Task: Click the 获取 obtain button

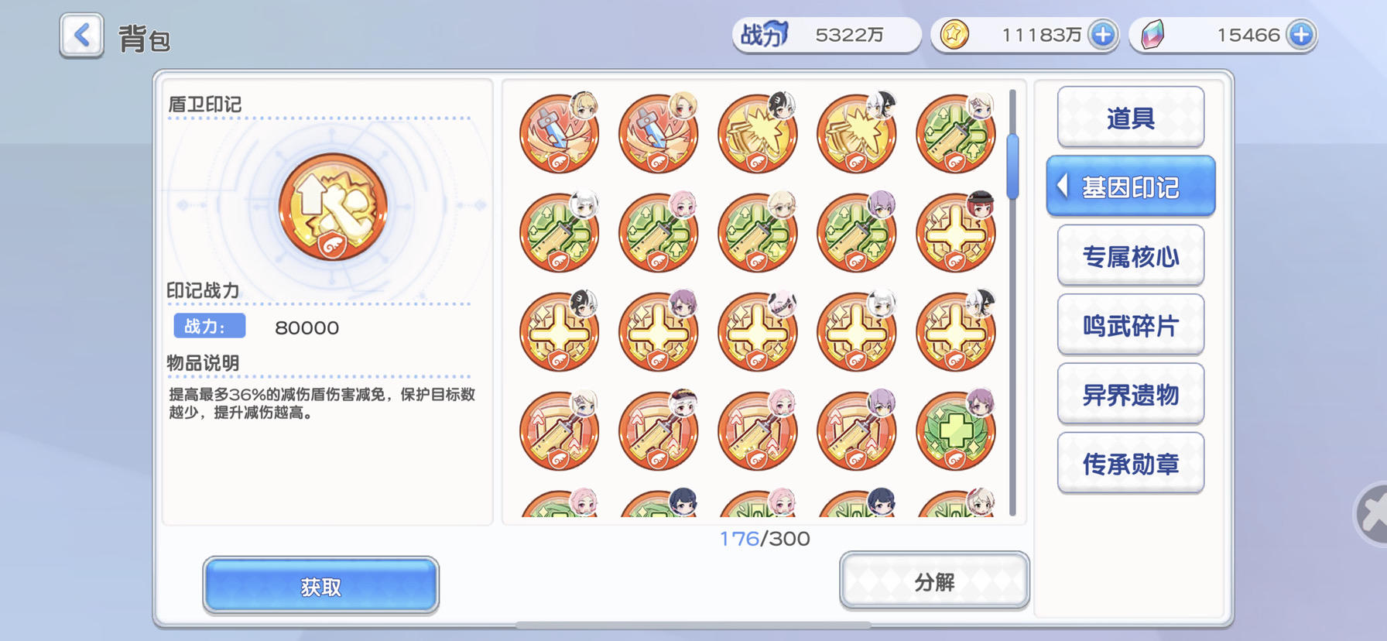Action: point(321,586)
